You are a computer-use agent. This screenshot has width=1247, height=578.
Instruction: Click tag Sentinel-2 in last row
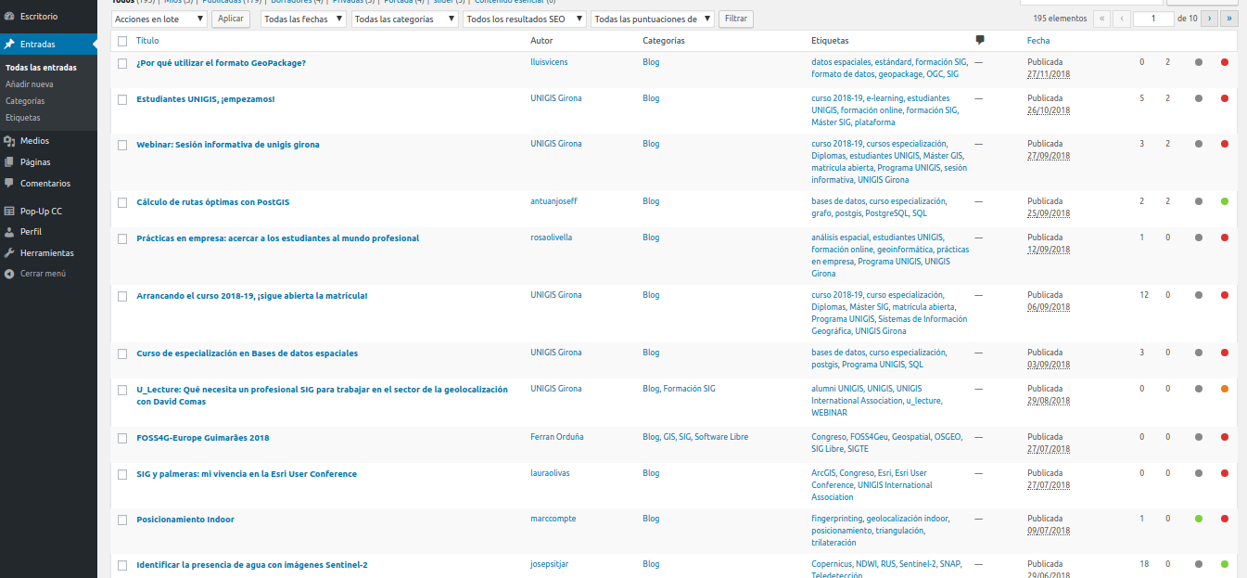pyautogui.click(x=918, y=564)
